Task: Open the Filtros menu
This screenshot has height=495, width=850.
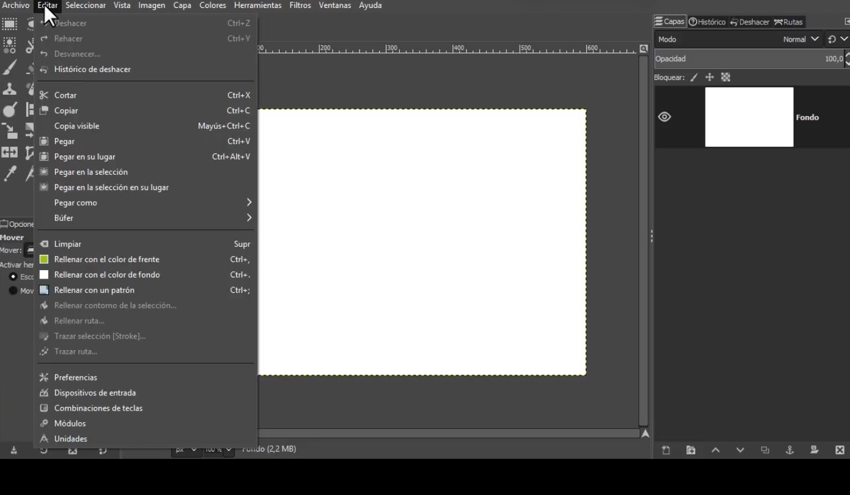Action: [x=300, y=5]
